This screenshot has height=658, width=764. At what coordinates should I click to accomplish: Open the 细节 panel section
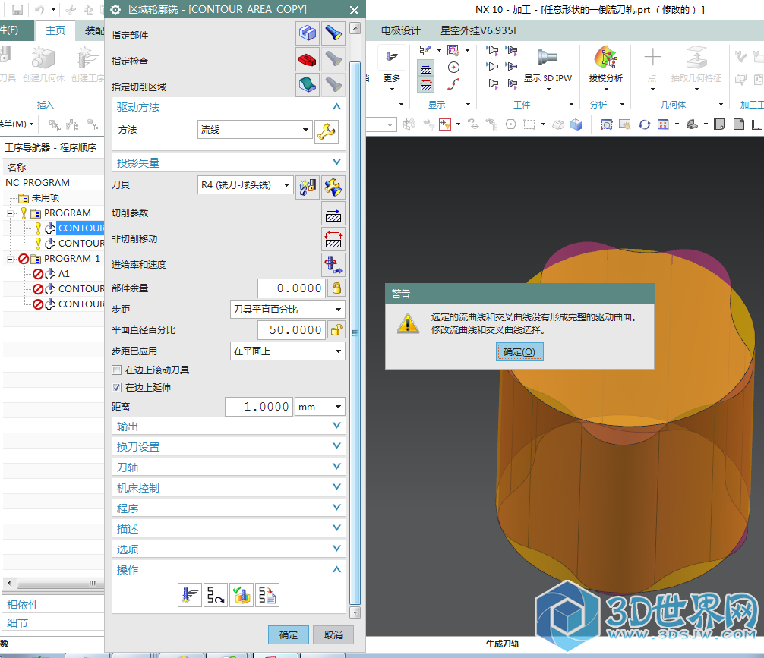[17, 623]
